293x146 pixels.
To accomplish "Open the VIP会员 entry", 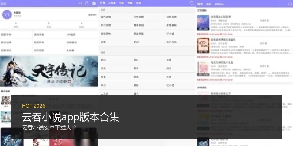I will tap(71, 35).
